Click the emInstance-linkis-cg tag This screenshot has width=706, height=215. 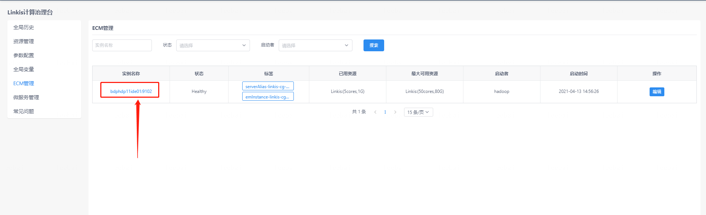point(268,97)
